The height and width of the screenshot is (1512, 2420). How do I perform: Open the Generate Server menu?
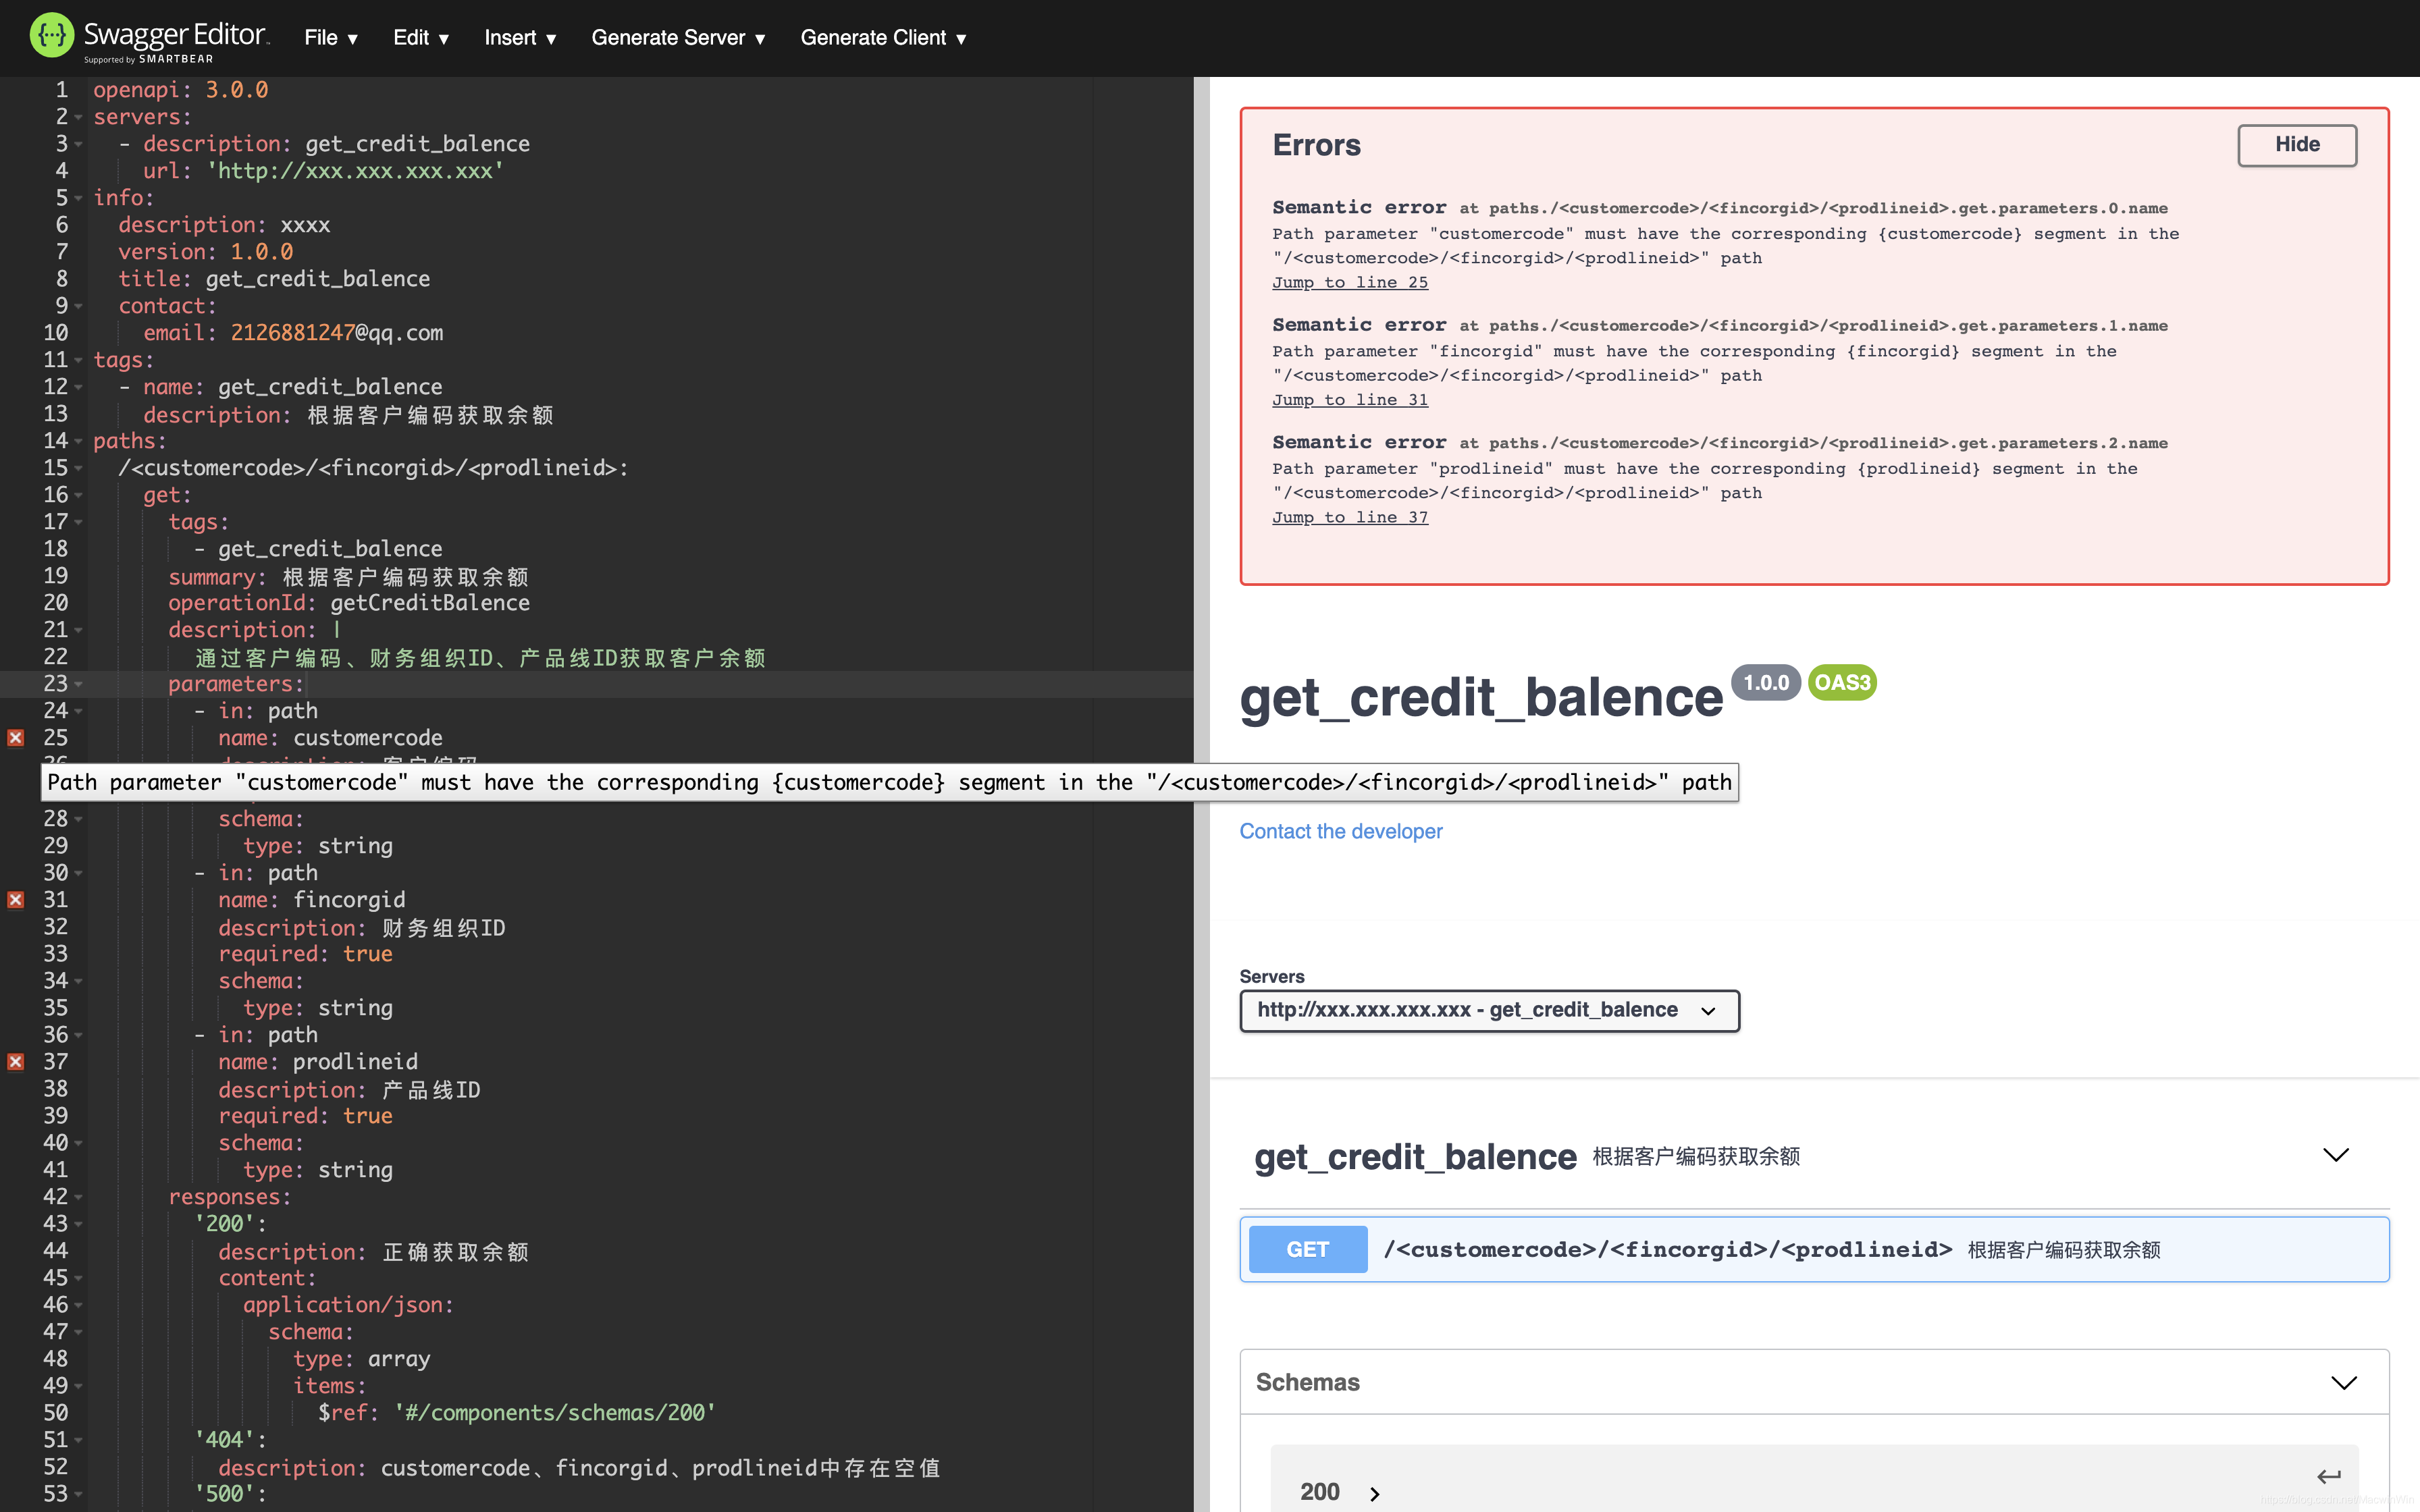[678, 38]
